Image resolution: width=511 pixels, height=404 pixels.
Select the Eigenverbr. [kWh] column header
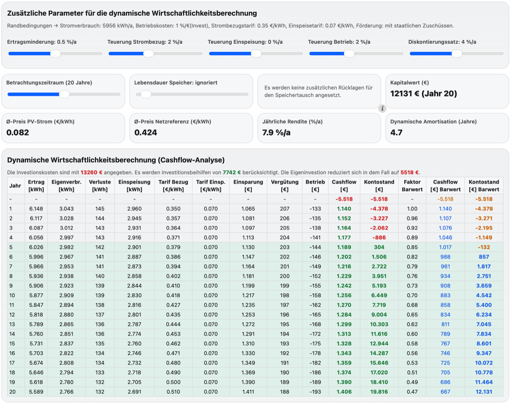tap(66, 185)
